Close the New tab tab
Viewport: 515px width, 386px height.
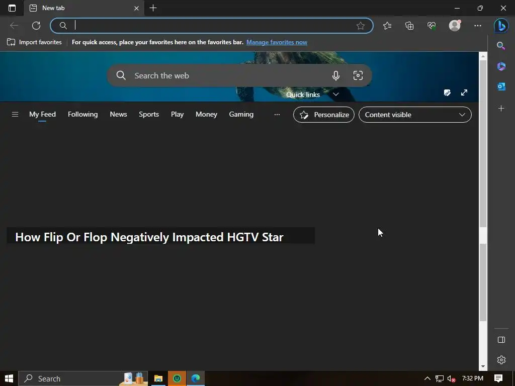coord(136,8)
